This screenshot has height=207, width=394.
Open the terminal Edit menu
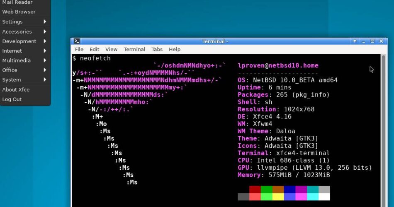pyautogui.click(x=94, y=49)
